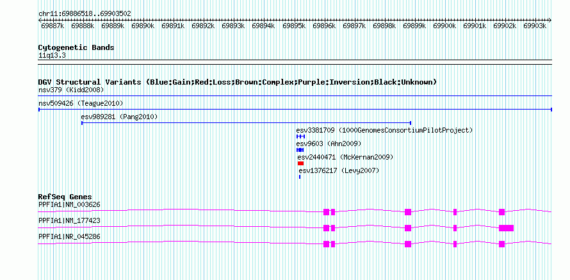The height and width of the screenshot is (280, 570).
Task: Click the 69887k ruler tick label
Action: pyautogui.click(x=53, y=26)
